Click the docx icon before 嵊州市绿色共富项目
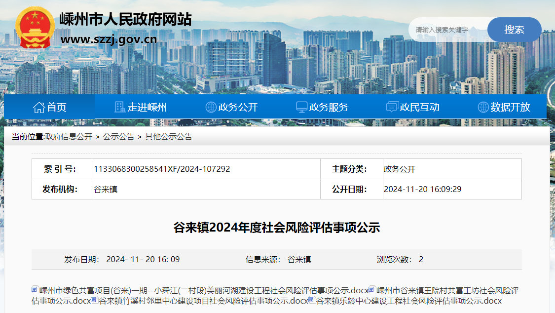The height and width of the screenshot is (313, 555). 35,289
